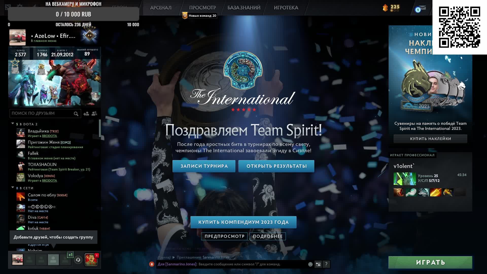Click the BRODOTA link under Владьйика
The image size is (487, 274).
(49, 136)
